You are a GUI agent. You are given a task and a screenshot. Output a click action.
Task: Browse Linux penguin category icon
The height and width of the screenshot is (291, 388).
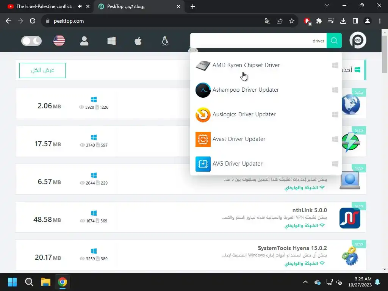click(164, 41)
